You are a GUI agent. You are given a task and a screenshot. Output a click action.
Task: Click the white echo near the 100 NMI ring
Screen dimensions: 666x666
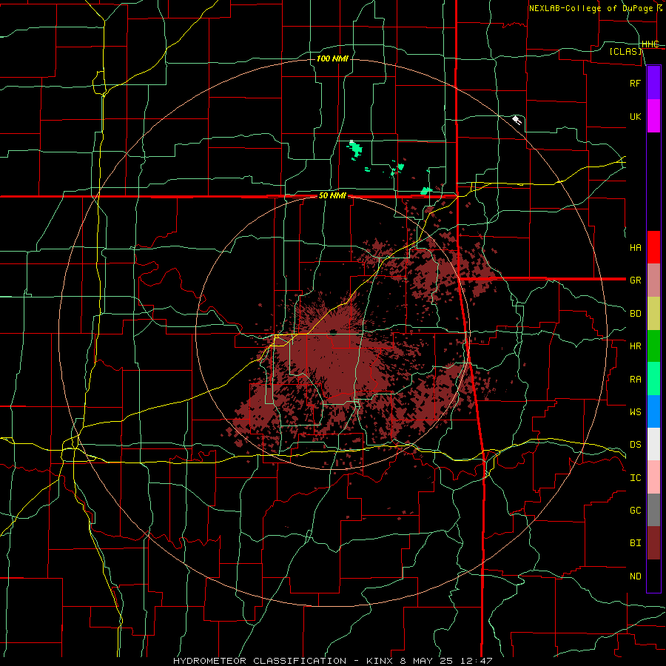517,120
